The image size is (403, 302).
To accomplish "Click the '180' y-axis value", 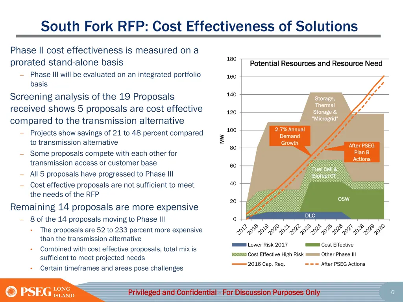I will (231, 59).
